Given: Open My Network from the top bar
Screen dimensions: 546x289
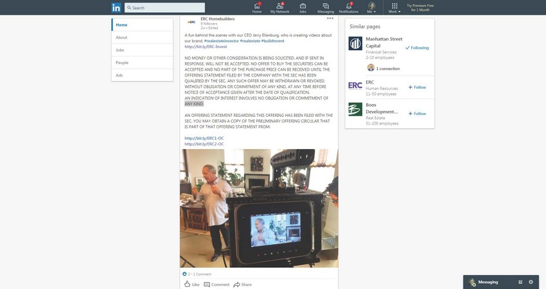Looking at the screenshot, I should (x=279, y=8).
